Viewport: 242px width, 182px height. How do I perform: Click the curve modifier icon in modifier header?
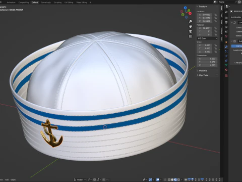[235, 23]
